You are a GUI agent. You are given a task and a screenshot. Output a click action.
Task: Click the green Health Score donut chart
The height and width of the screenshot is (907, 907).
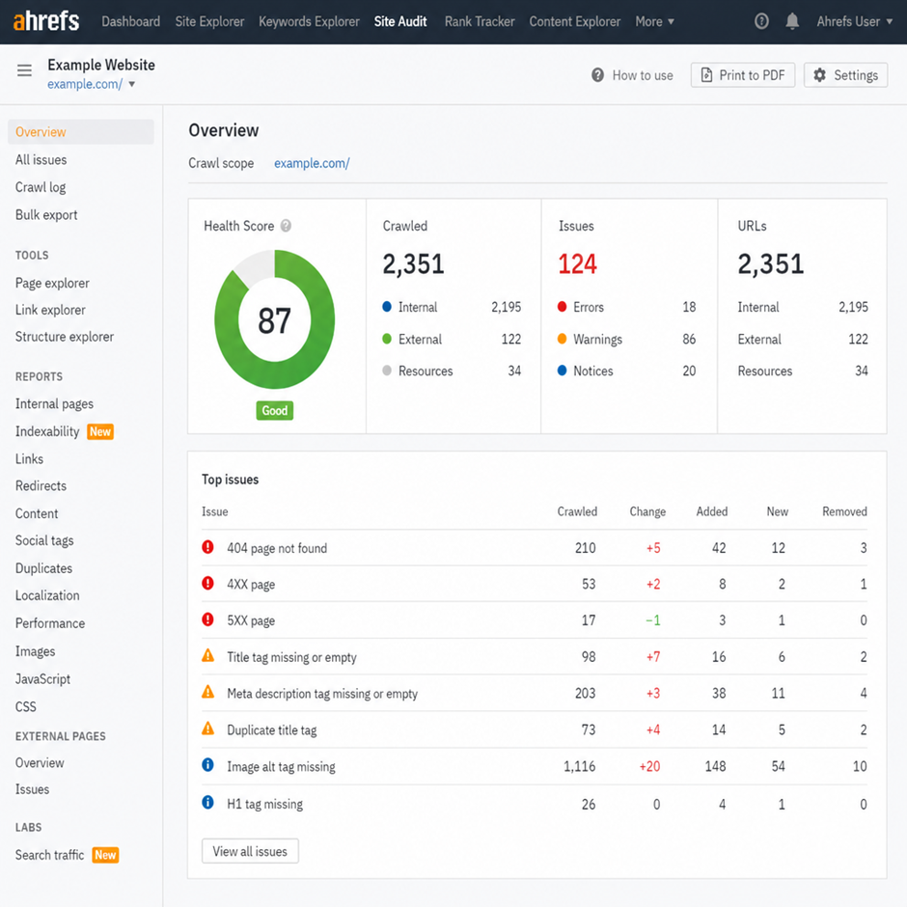tap(275, 319)
